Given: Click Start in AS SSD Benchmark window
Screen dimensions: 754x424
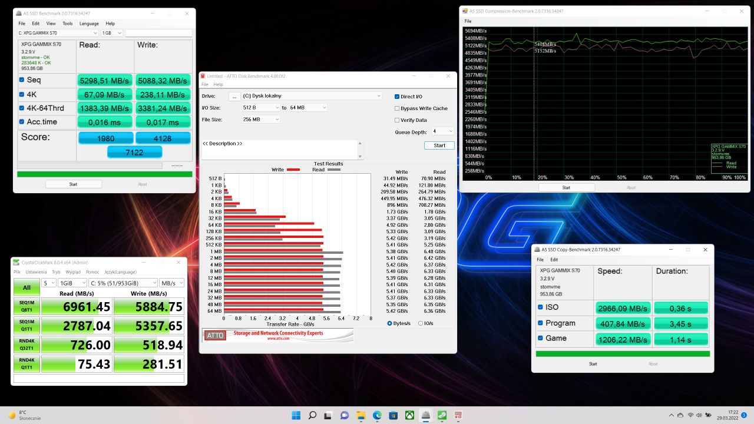Looking at the screenshot, I should point(74,184).
